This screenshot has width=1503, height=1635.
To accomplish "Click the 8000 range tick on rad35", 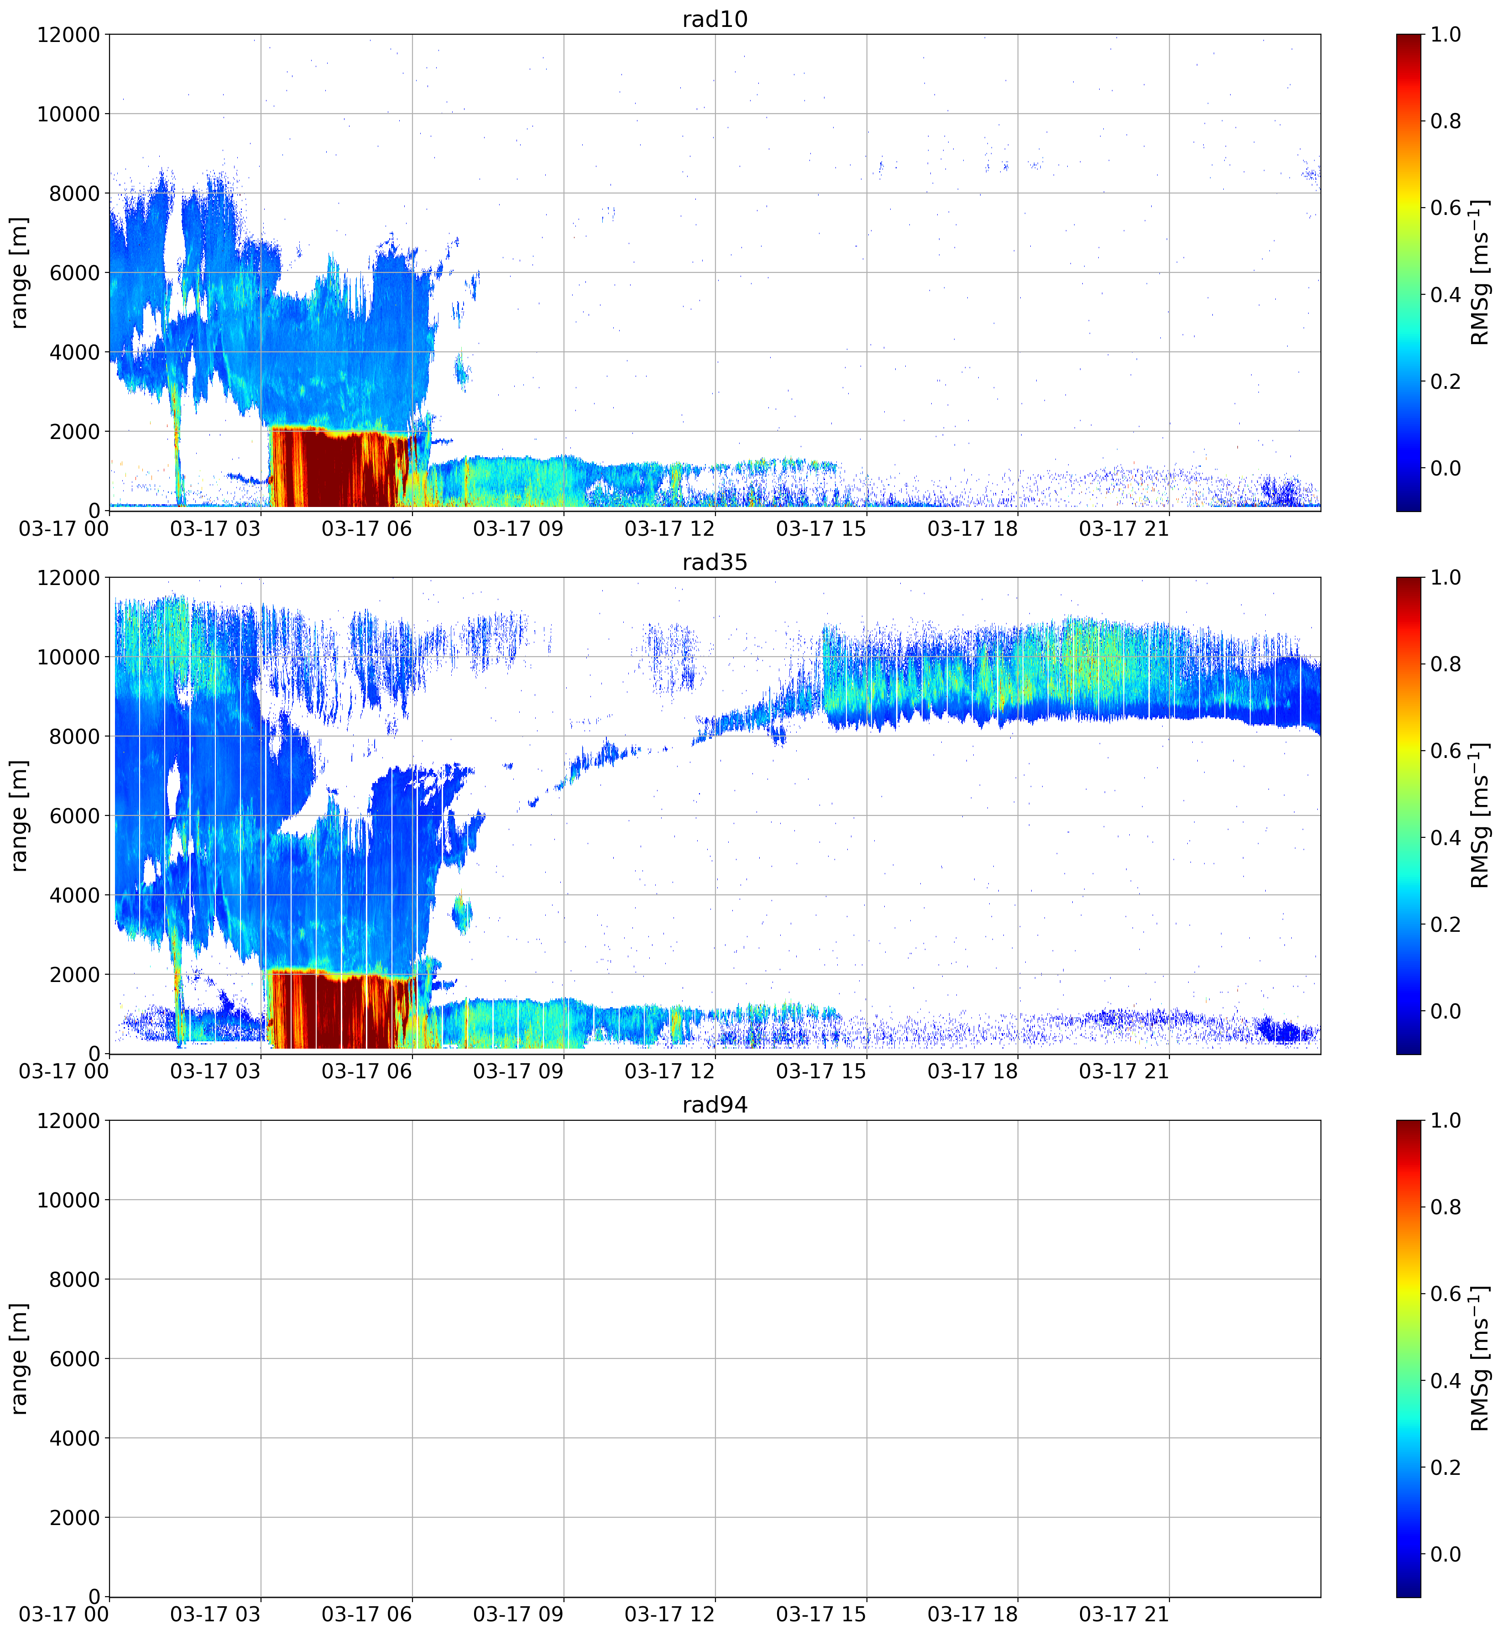I will point(75,737).
